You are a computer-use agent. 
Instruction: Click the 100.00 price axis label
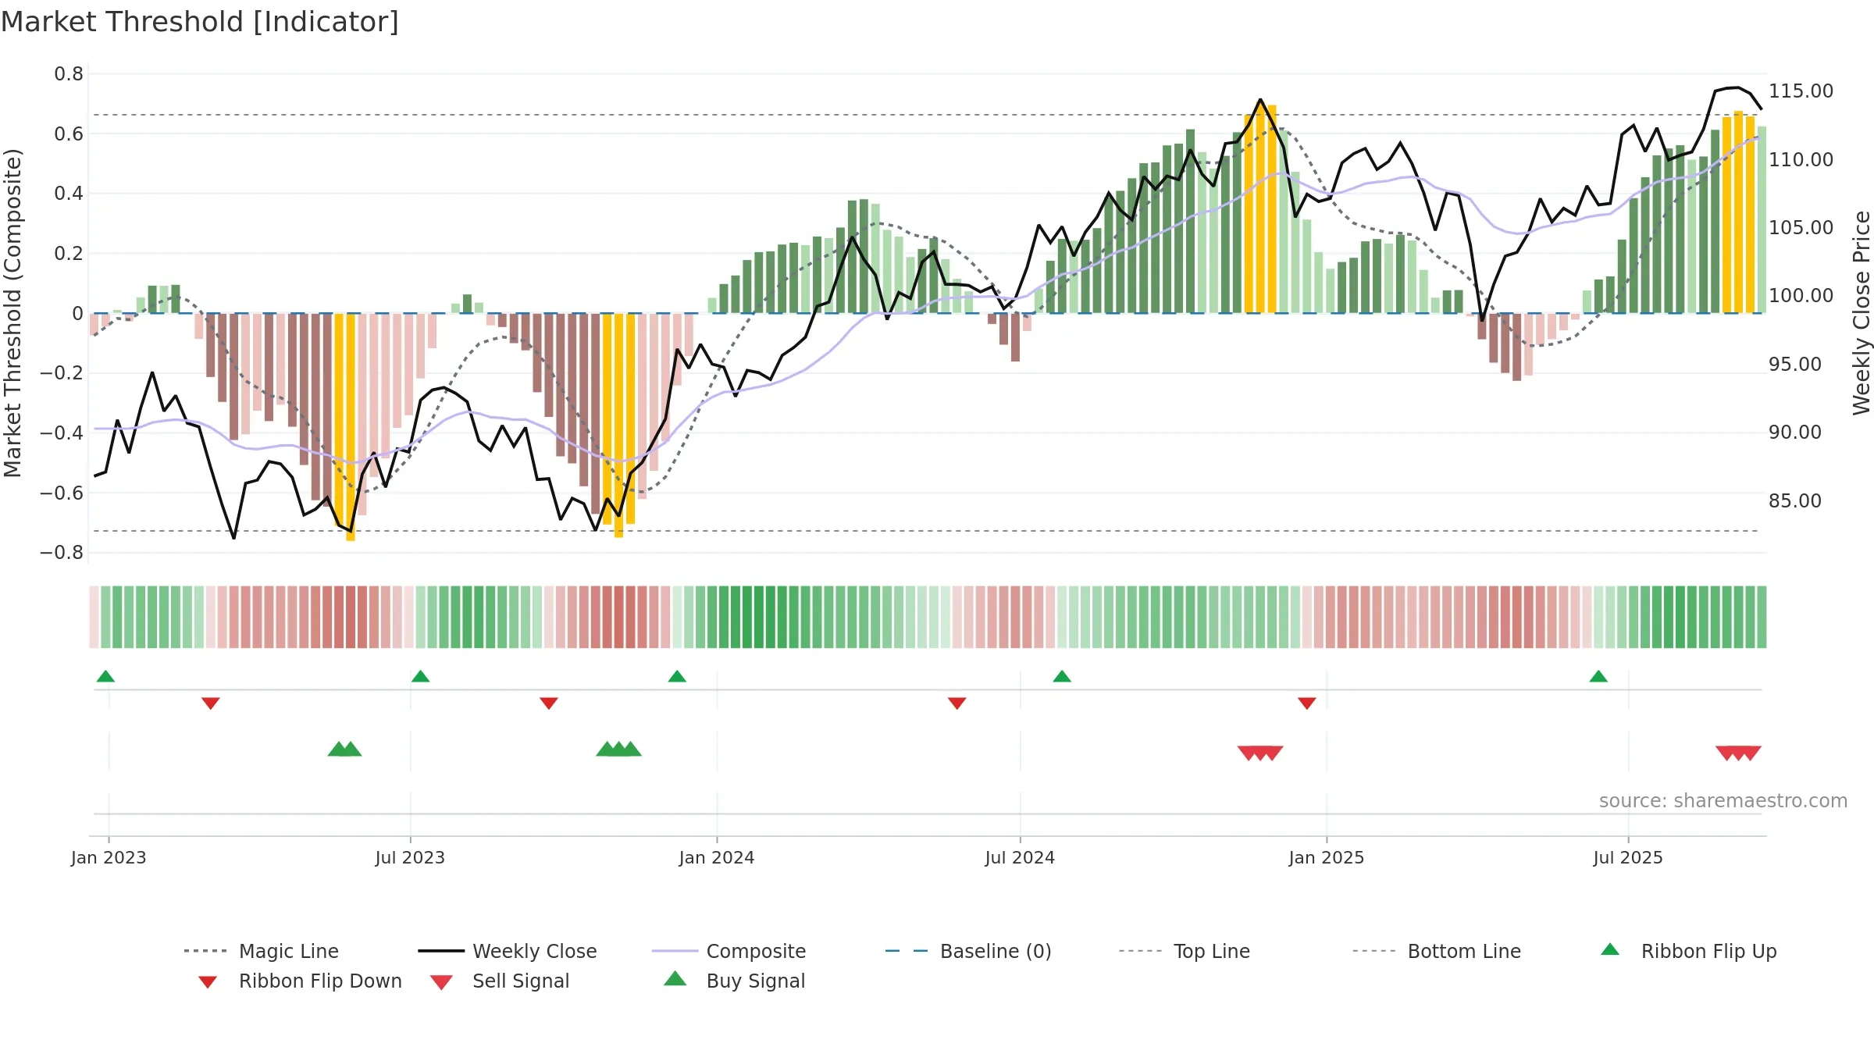tap(1801, 296)
